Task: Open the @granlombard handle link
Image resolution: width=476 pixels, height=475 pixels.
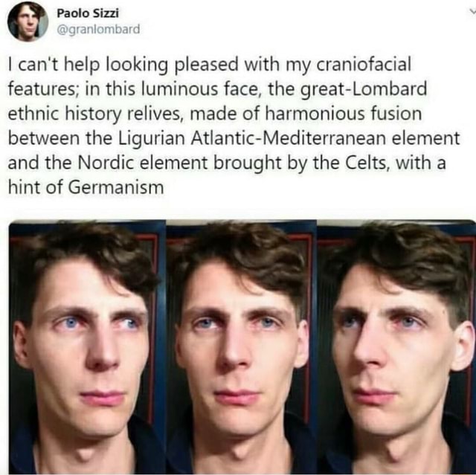Action: tap(98, 30)
